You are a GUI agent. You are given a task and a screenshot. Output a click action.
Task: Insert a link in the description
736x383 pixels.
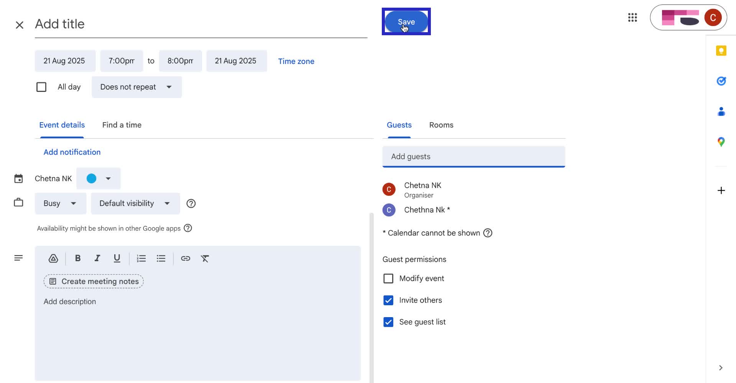186,259
